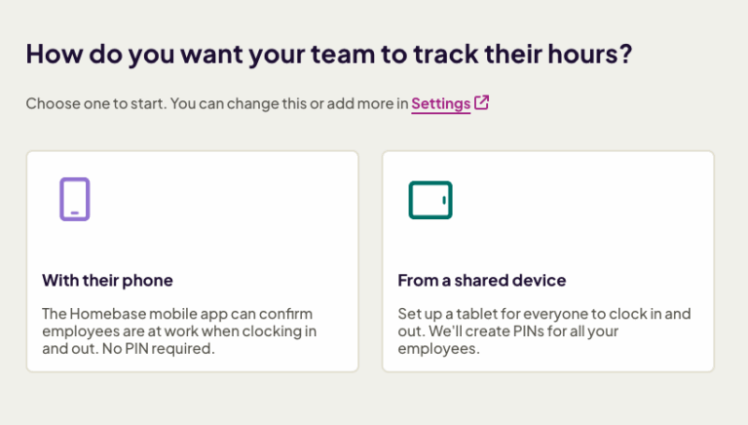Click the external link icon beside Settings
This screenshot has height=425, width=748.
tap(481, 102)
